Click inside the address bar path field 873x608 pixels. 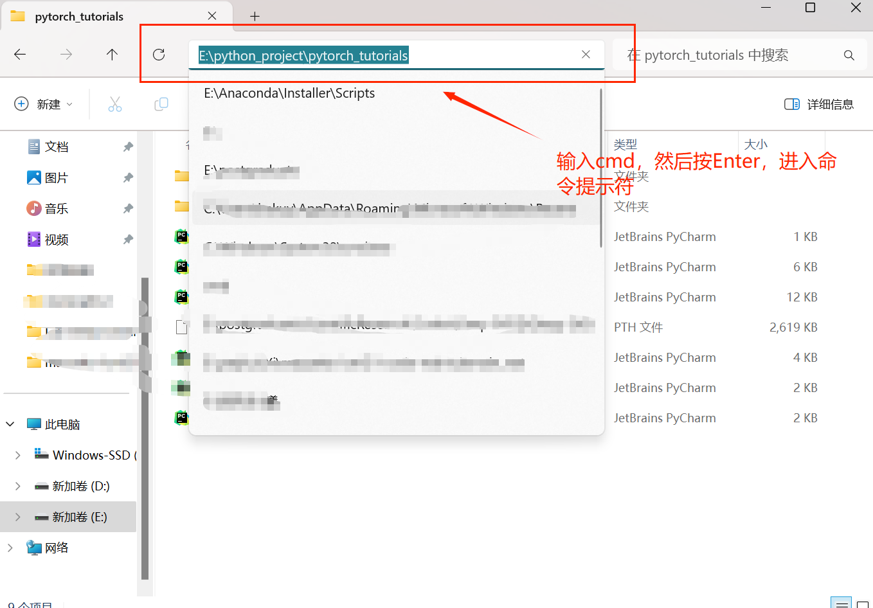(x=386, y=55)
